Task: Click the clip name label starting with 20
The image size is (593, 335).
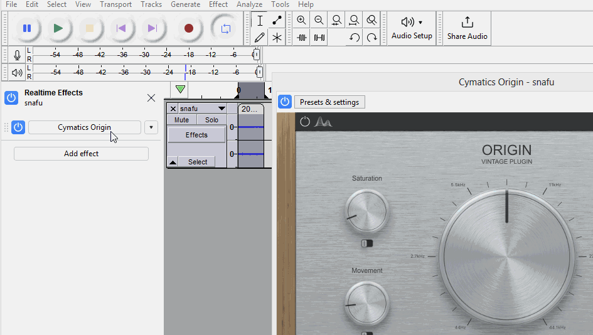Action: coord(249,109)
